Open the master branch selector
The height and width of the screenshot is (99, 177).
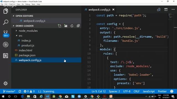click(x=9, y=91)
